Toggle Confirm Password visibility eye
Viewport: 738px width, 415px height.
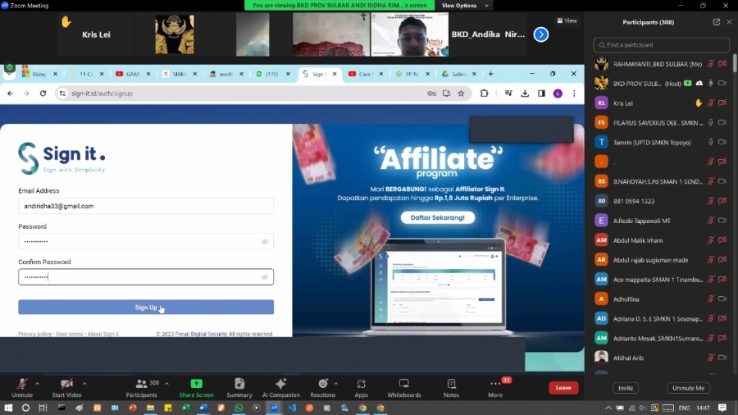pos(265,277)
